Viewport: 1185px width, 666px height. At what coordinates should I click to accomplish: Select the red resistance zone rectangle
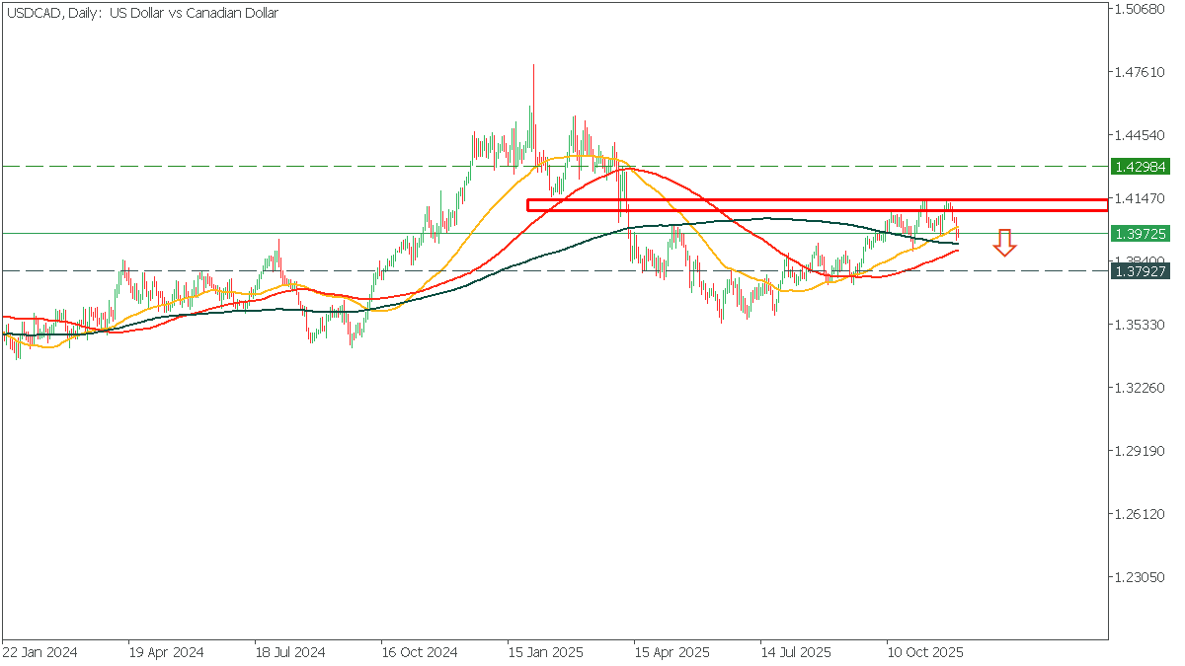(x=816, y=205)
